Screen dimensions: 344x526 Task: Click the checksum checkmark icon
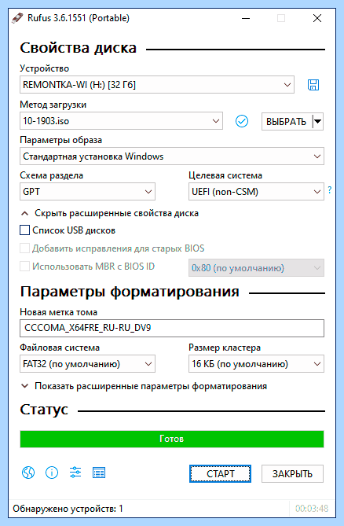(x=241, y=121)
